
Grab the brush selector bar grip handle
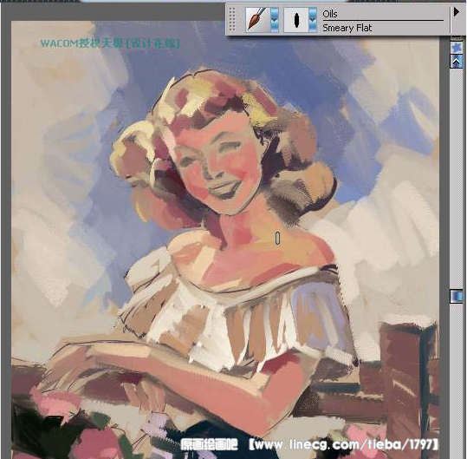point(232,20)
